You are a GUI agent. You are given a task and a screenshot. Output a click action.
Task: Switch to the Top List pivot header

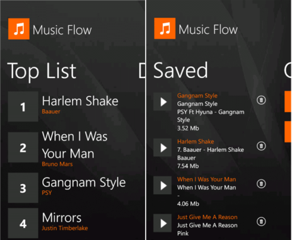coord(42,71)
